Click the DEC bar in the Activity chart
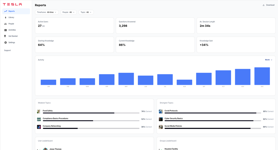278x150 pixels. pyautogui.click(x=262, y=76)
